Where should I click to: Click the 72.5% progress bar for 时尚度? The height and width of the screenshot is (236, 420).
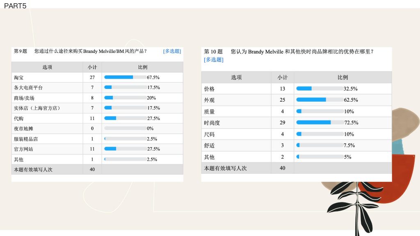320,123
